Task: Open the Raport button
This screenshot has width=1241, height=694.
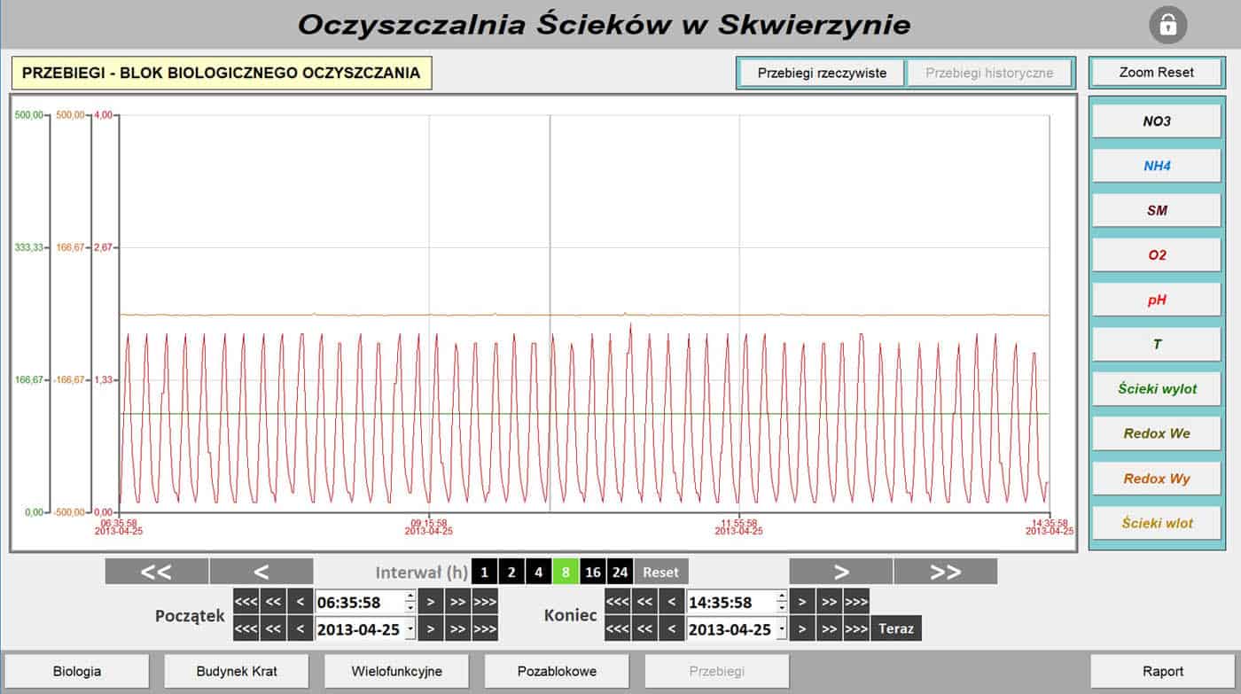Action: tap(1163, 671)
